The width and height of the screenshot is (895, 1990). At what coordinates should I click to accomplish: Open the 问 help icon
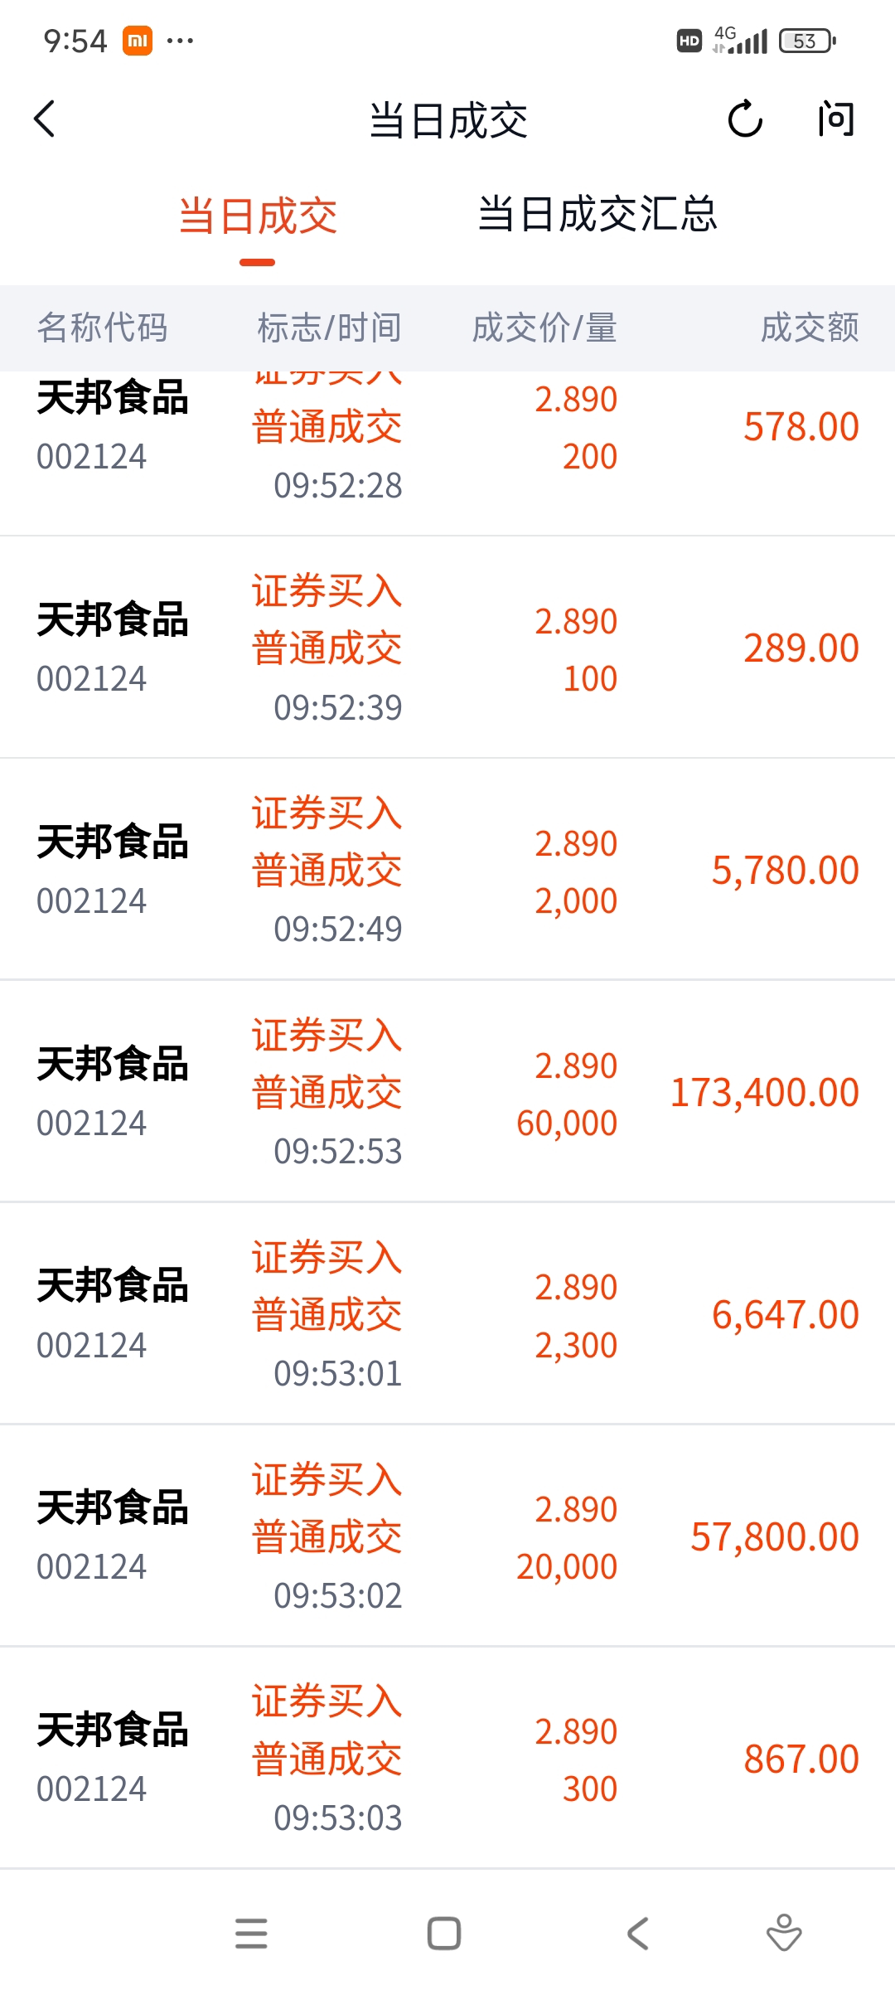[835, 119]
